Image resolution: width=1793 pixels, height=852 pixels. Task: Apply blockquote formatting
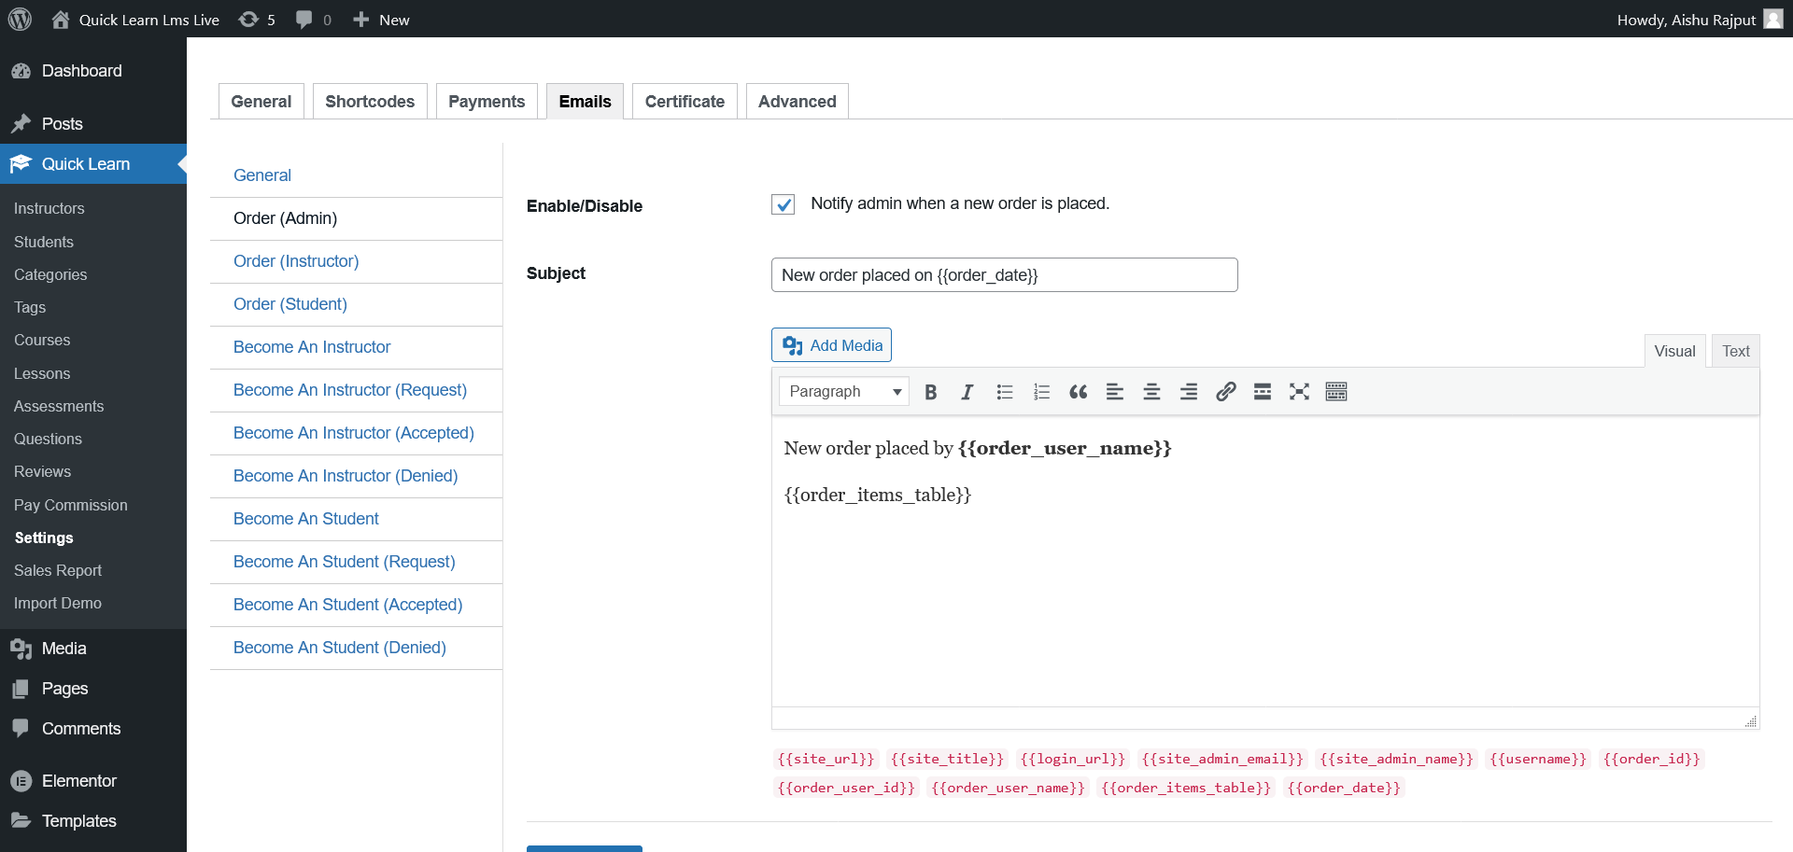1078,392
